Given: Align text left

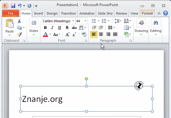Looking at the screenshot, I should (x=94, y=34).
